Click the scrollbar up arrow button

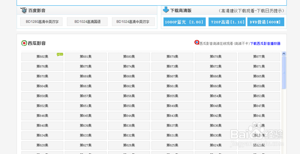(x=284, y=54)
